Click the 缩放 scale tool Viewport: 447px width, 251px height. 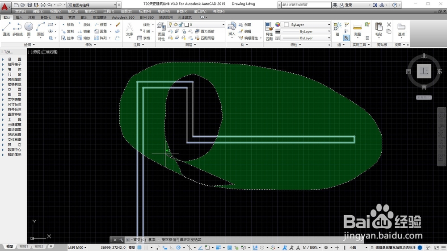click(x=84, y=38)
